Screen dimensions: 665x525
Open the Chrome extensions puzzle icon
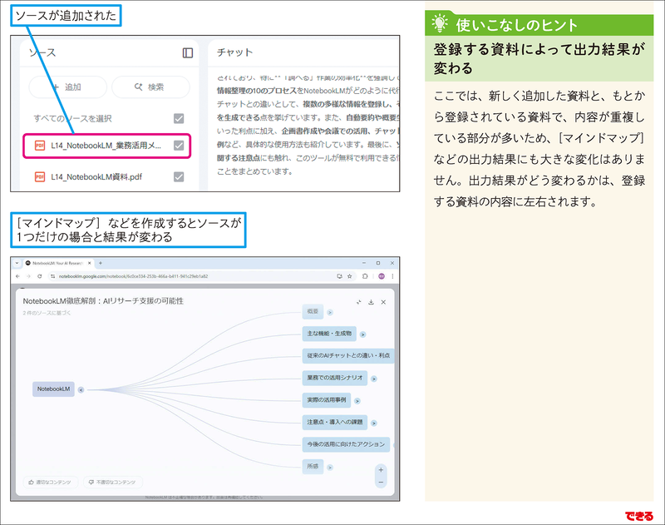[365, 276]
